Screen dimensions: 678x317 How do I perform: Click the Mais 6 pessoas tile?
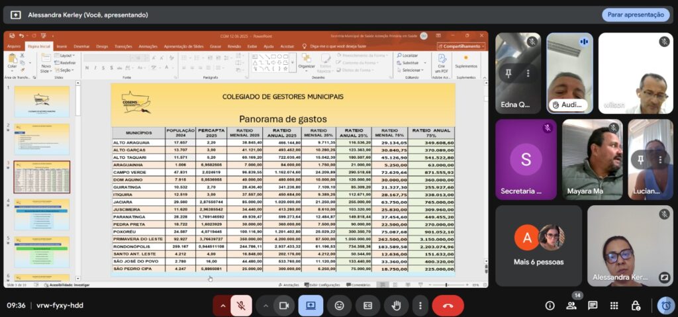538,246
